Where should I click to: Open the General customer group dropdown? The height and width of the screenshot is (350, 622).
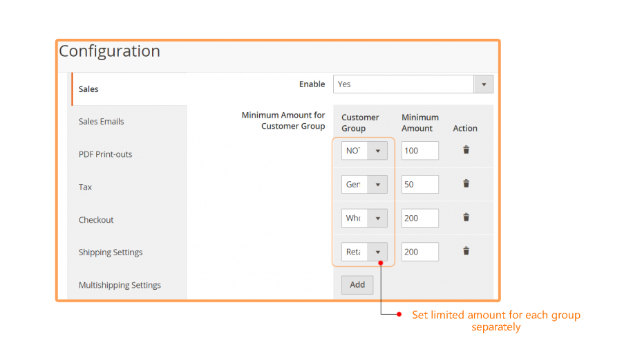tap(364, 185)
